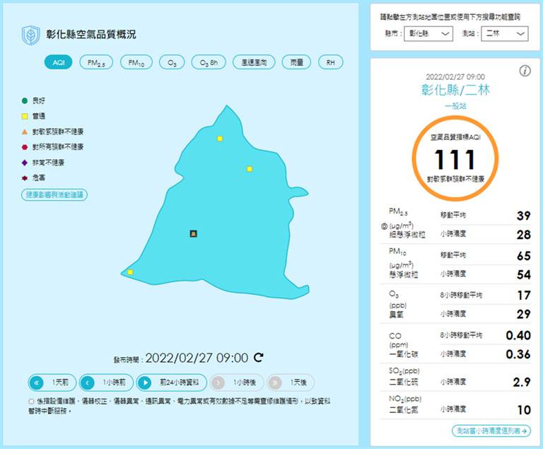
Task: Switch to the RH humidity tab
Action: [331, 62]
